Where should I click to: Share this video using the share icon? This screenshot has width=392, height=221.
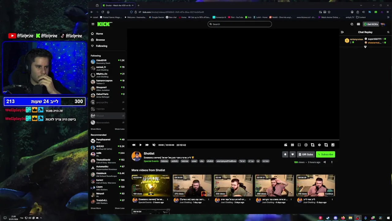[x=325, y=162]
